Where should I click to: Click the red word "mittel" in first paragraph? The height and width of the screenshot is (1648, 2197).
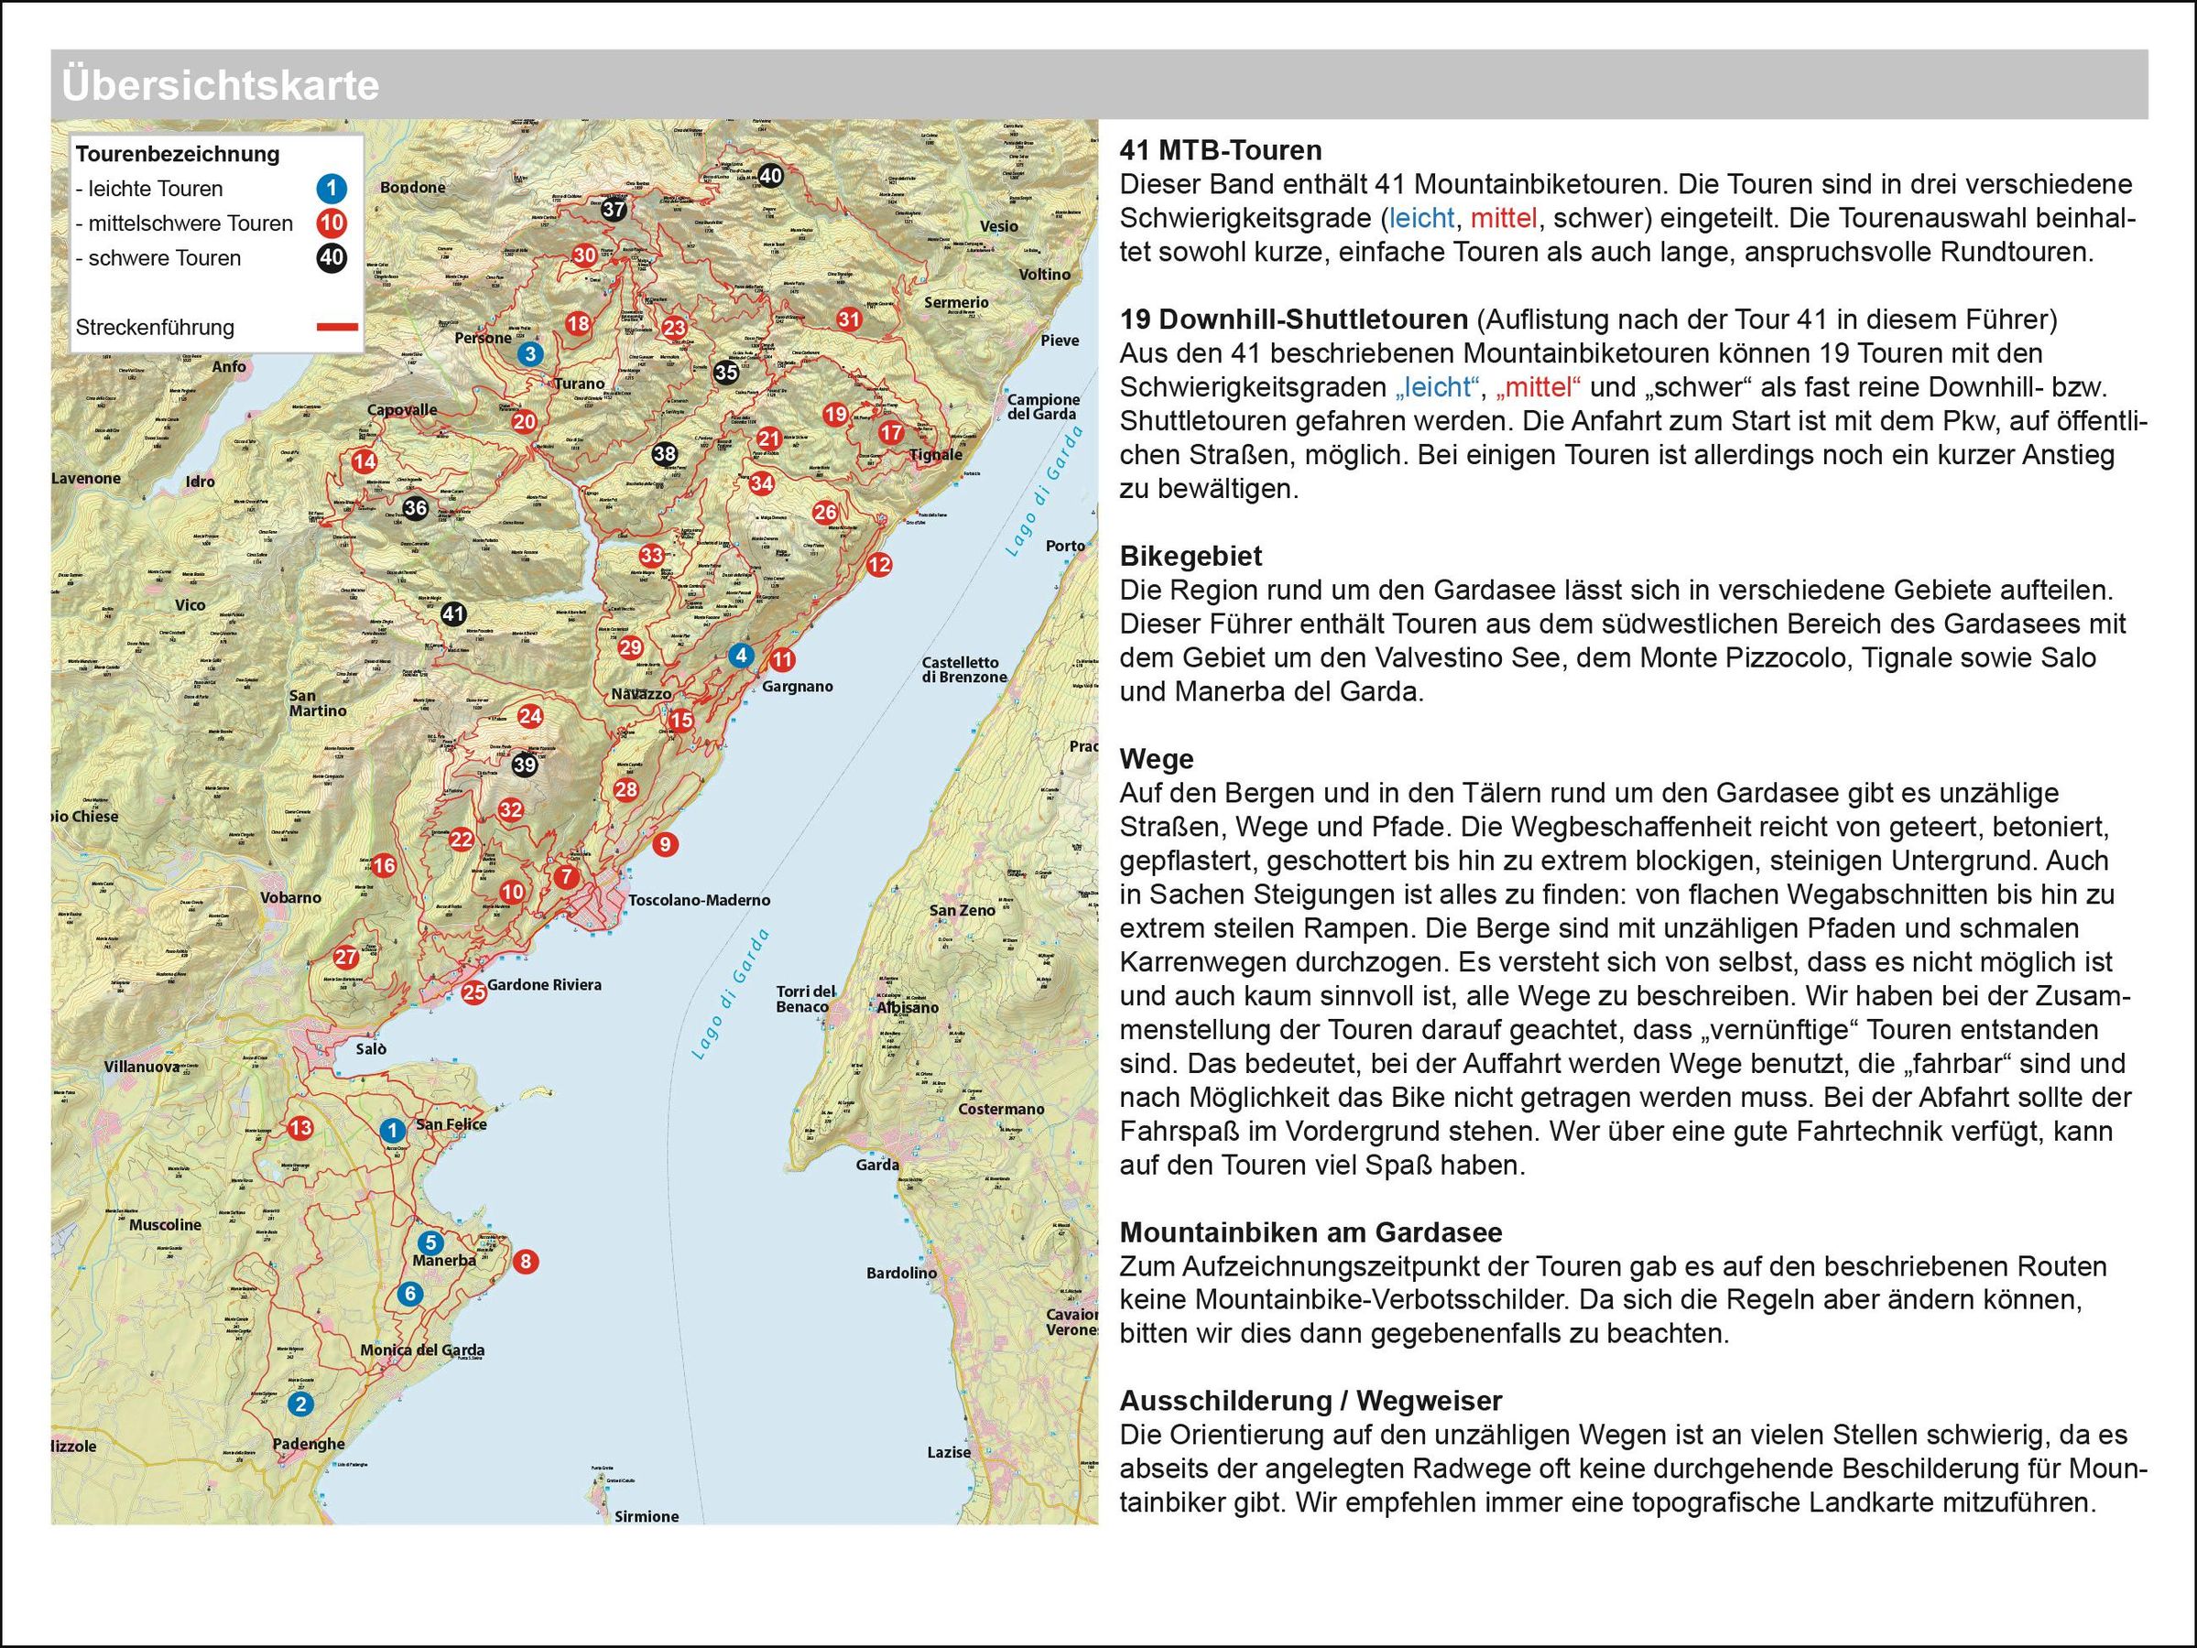click(x=1504, y=217)
